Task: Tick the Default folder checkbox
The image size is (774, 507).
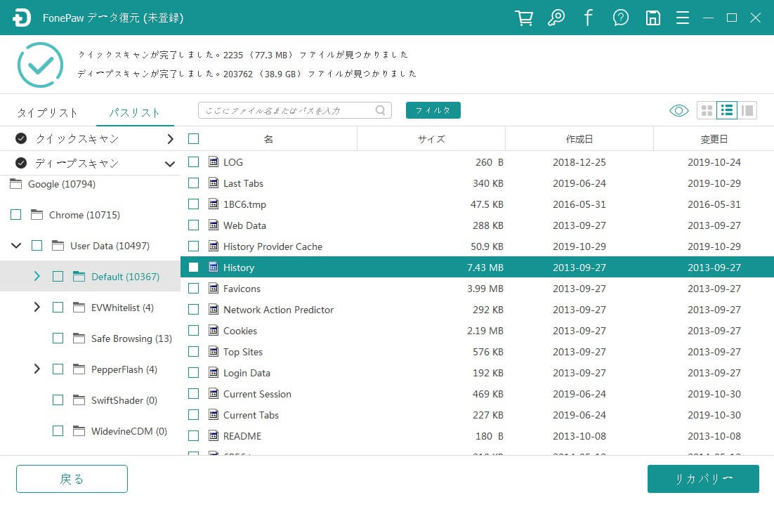Action: [x=58, y=276]
